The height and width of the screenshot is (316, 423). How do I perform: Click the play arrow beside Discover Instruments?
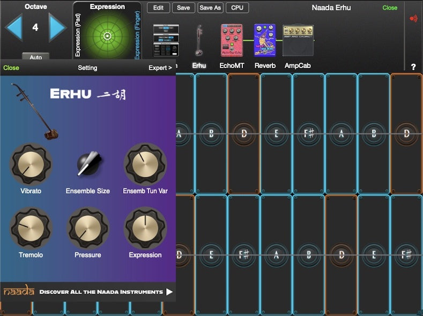click(169, 292)
